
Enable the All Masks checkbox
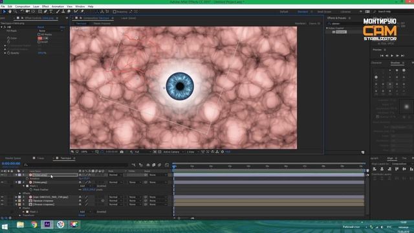39,34
